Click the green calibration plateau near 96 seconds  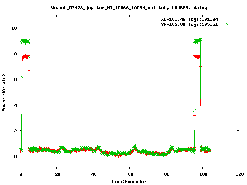pos(198,40)
